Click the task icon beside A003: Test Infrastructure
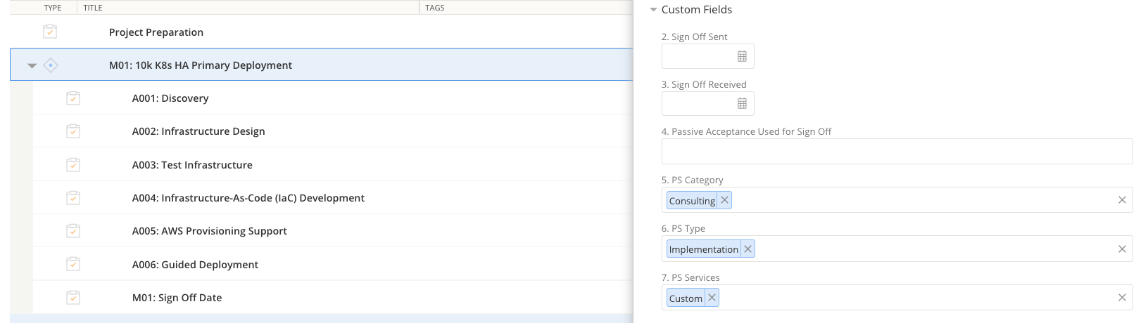The image size is (1148, 323). coord(73,165)
